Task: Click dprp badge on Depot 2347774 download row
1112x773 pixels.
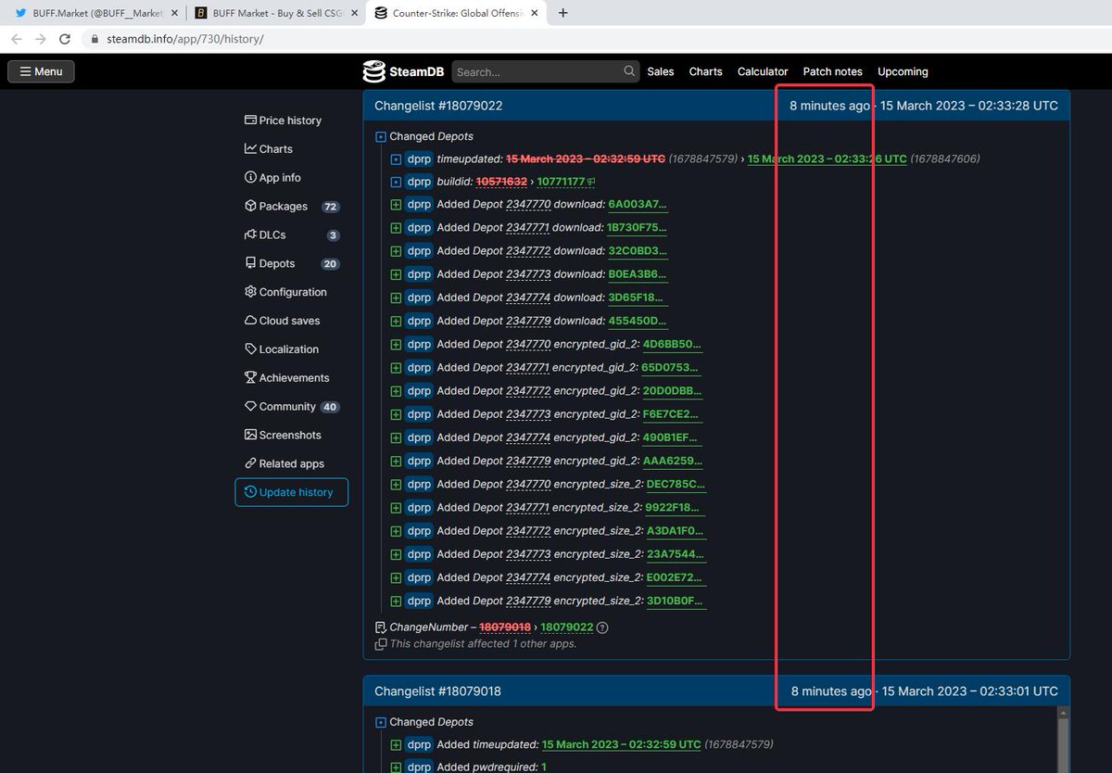Action: [419, 298]
